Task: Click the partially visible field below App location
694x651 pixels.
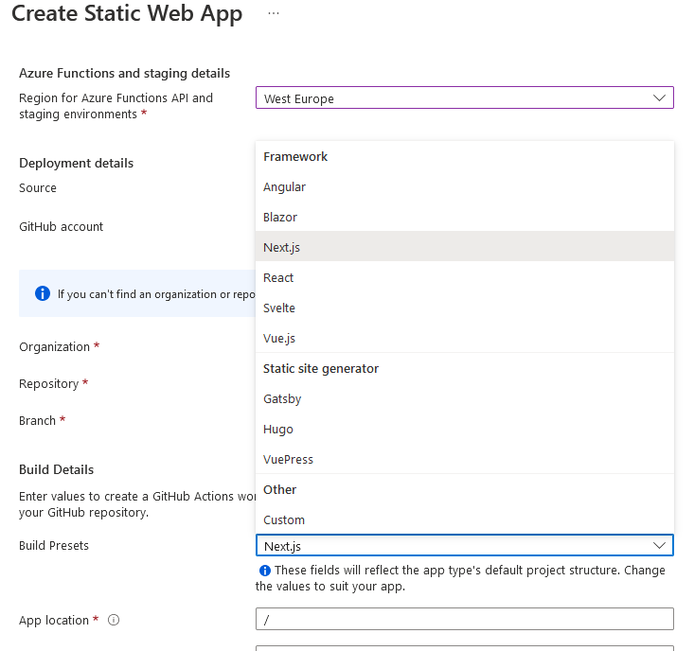Action: 464,648
